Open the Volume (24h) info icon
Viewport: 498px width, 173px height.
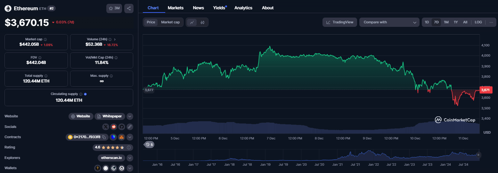(110, 39)
